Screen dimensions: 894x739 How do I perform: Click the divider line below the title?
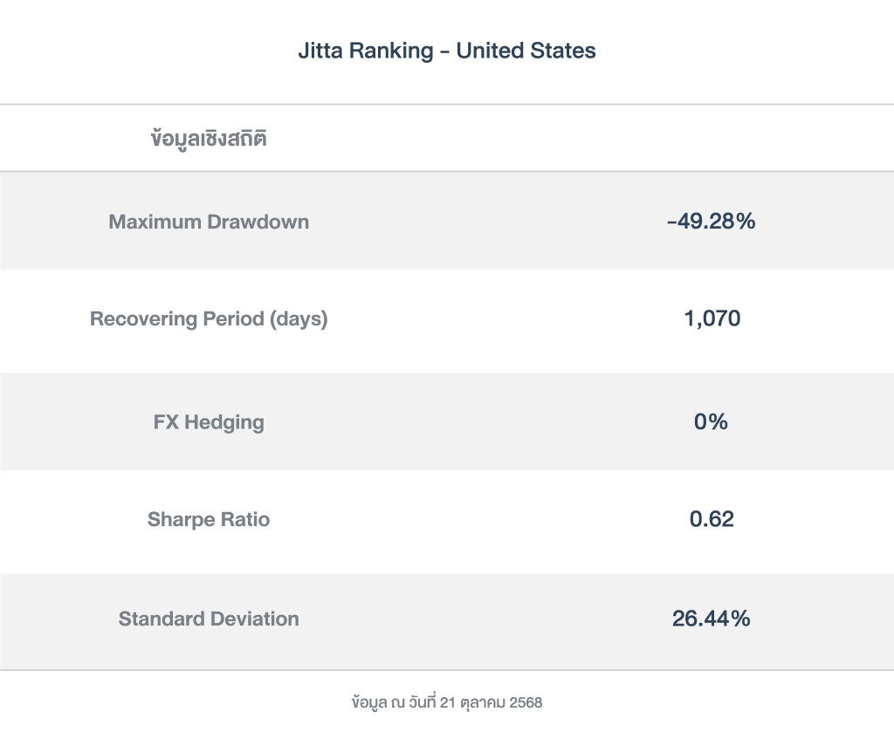coord(447,105)
